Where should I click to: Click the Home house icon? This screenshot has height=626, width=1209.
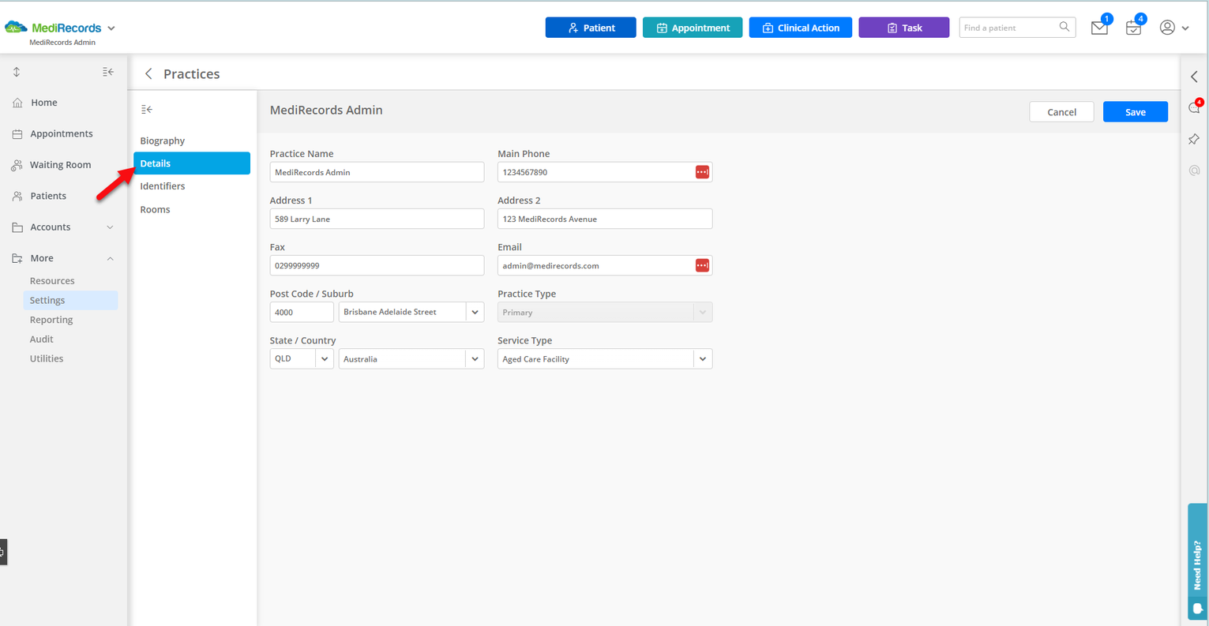point(17,103)
